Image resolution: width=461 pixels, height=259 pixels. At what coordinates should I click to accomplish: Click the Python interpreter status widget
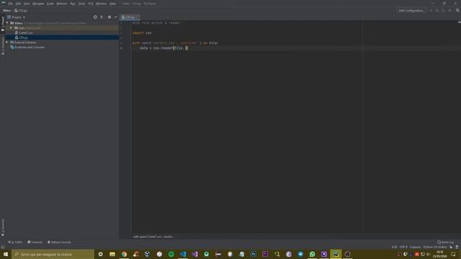435,247
